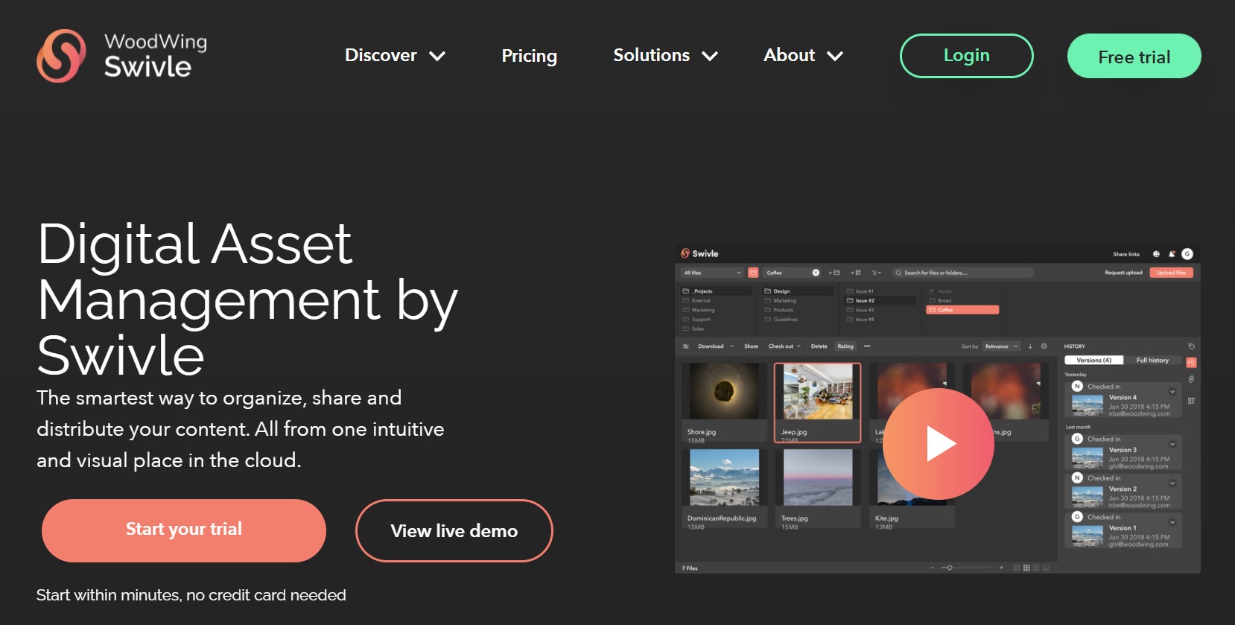This screenshot has width=1235, height=625.
Task: Open the three-dots more actions menu
Action: click(867, 346)
